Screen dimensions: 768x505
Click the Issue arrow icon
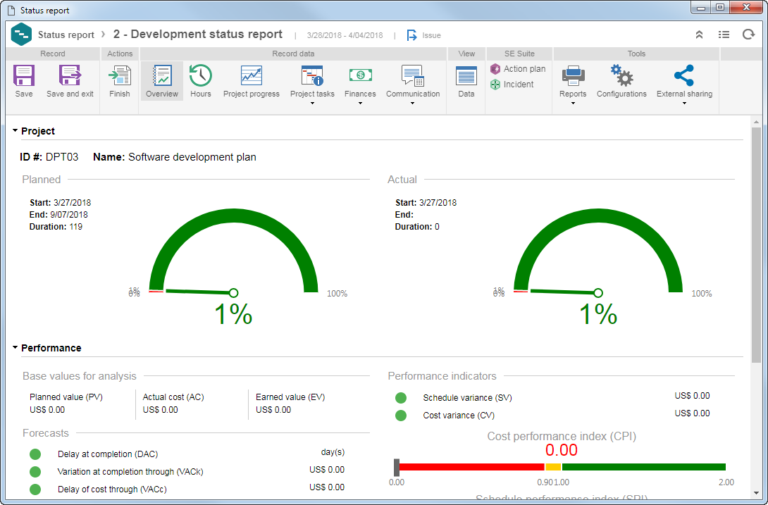point(412,35)
